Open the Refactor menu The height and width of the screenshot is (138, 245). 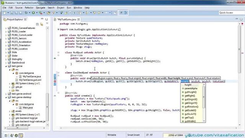point(29,8)
